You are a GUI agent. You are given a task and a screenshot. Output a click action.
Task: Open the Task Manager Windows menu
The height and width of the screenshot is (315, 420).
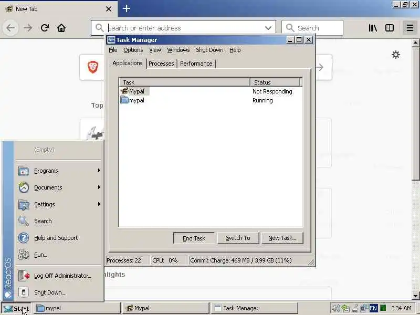pos(178,50)
